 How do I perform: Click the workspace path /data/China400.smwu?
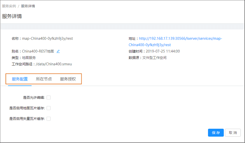pyautogui.click(x=54, y=64)
